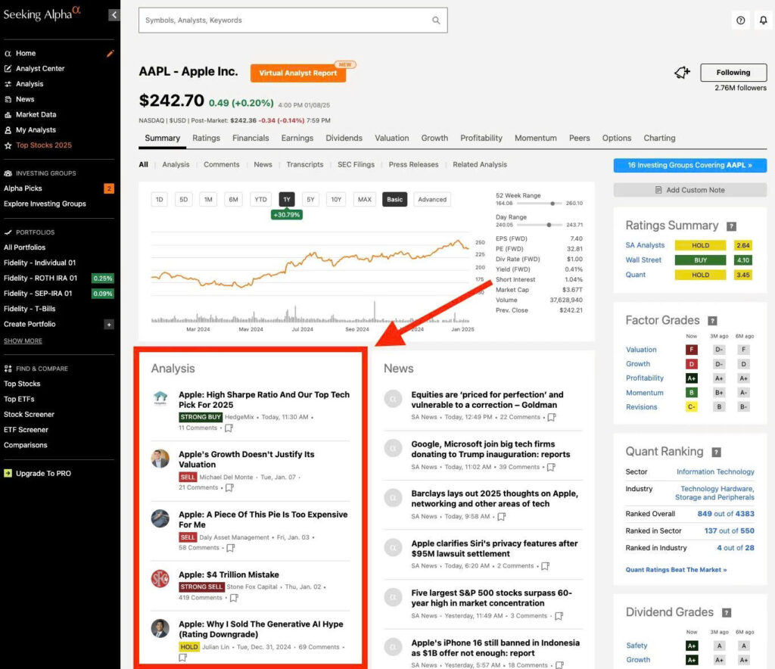Open the Financials tab
Image resolution: width=775 pixels, height=669 pixels.
tap(251, 138)
